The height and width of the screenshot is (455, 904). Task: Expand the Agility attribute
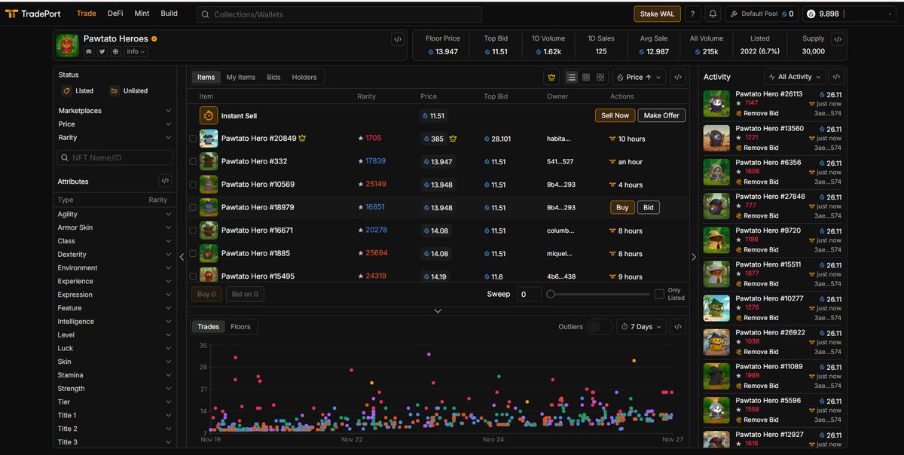[115, 214]
